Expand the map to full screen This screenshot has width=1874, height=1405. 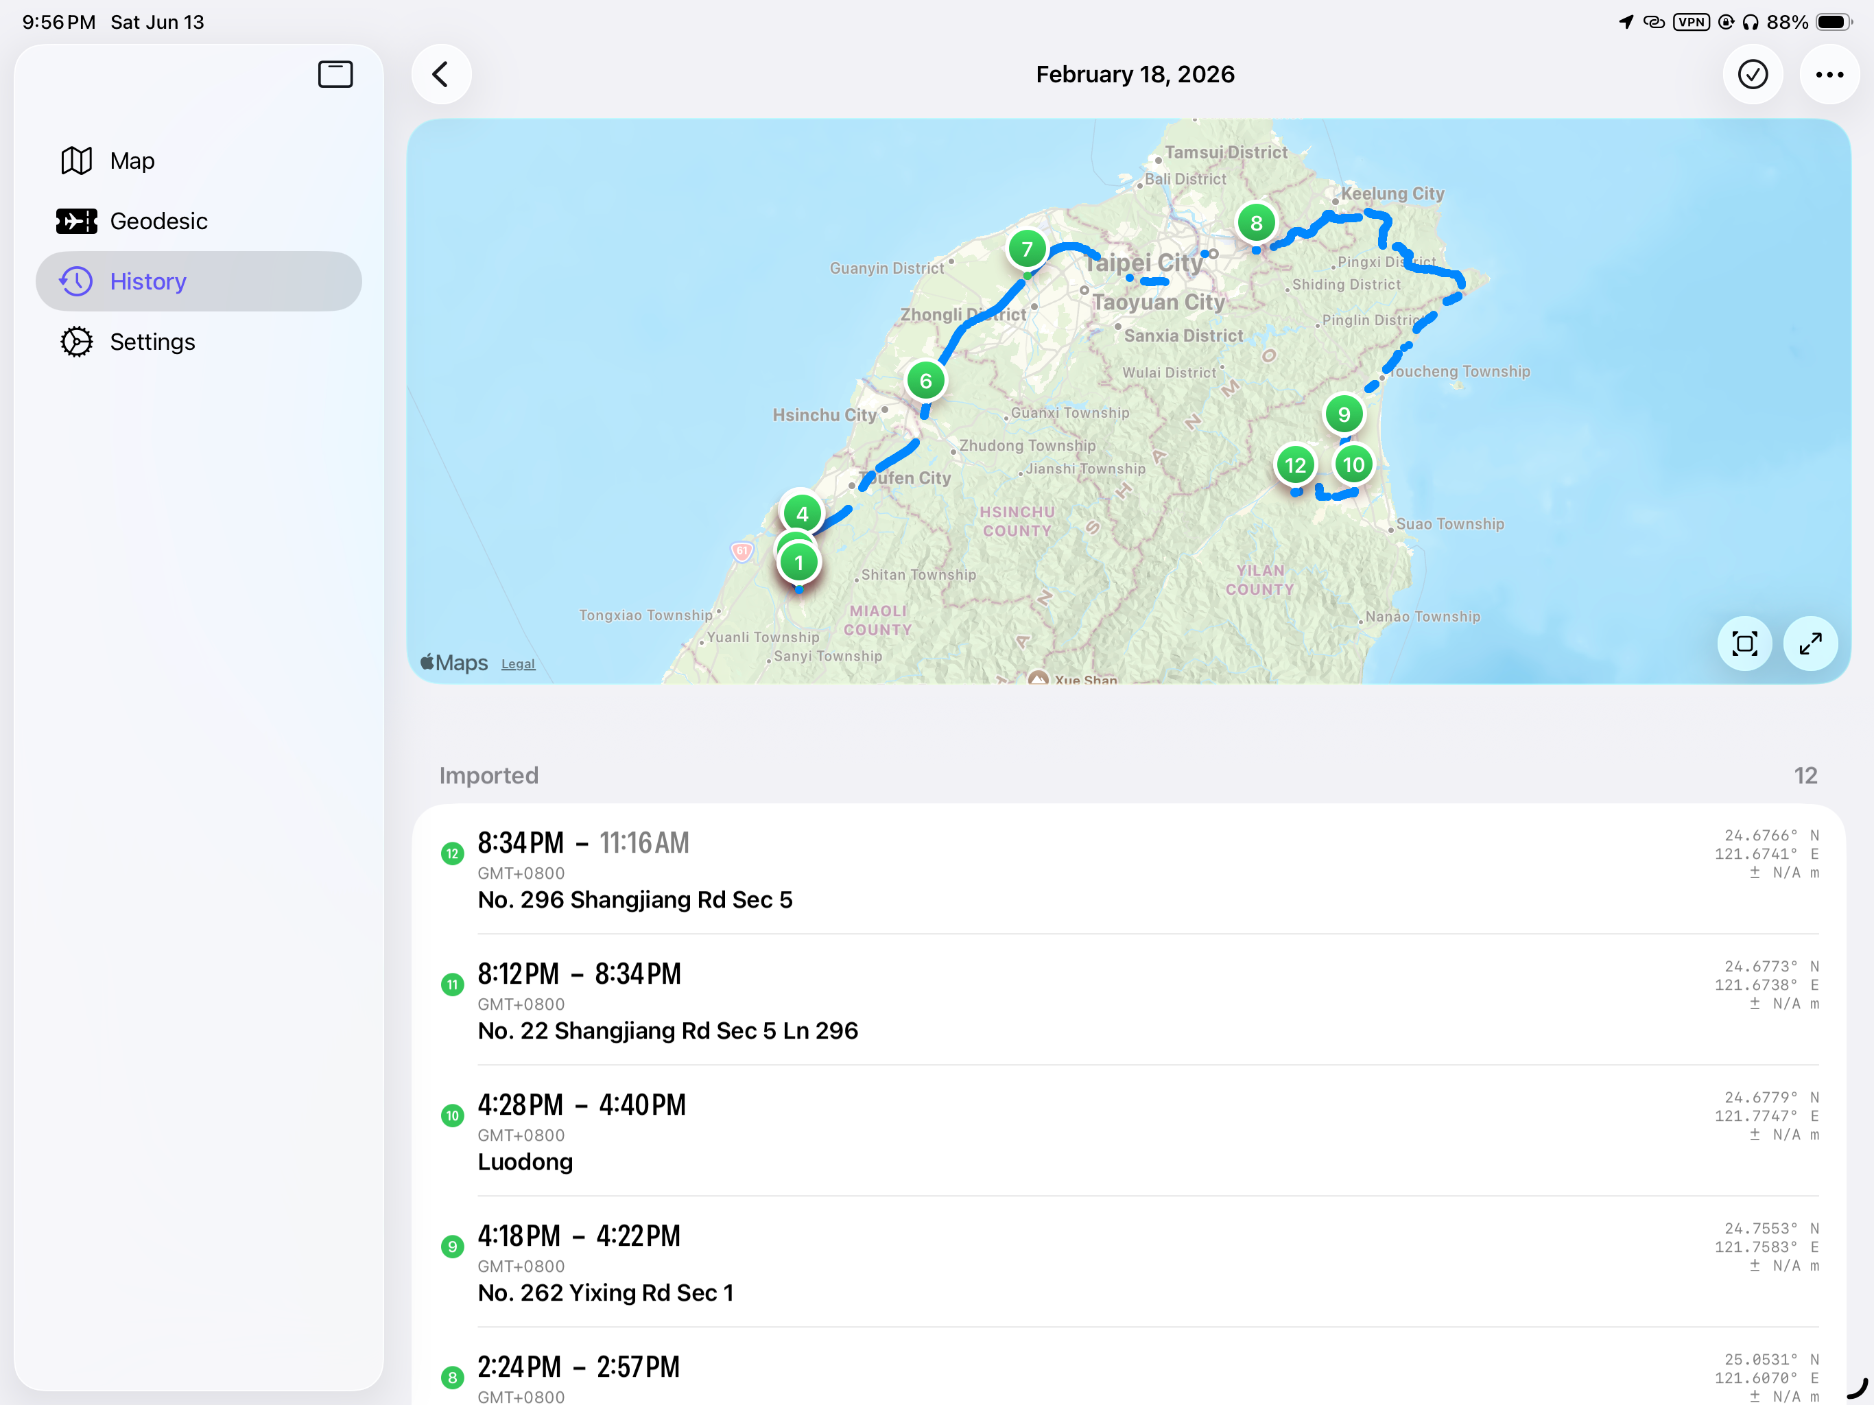(x=1810, y=644)
